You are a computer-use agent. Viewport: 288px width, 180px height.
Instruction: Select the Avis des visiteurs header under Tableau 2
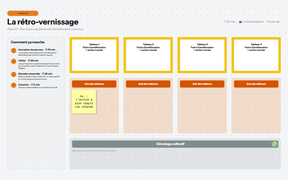click(x=148, y=84)
